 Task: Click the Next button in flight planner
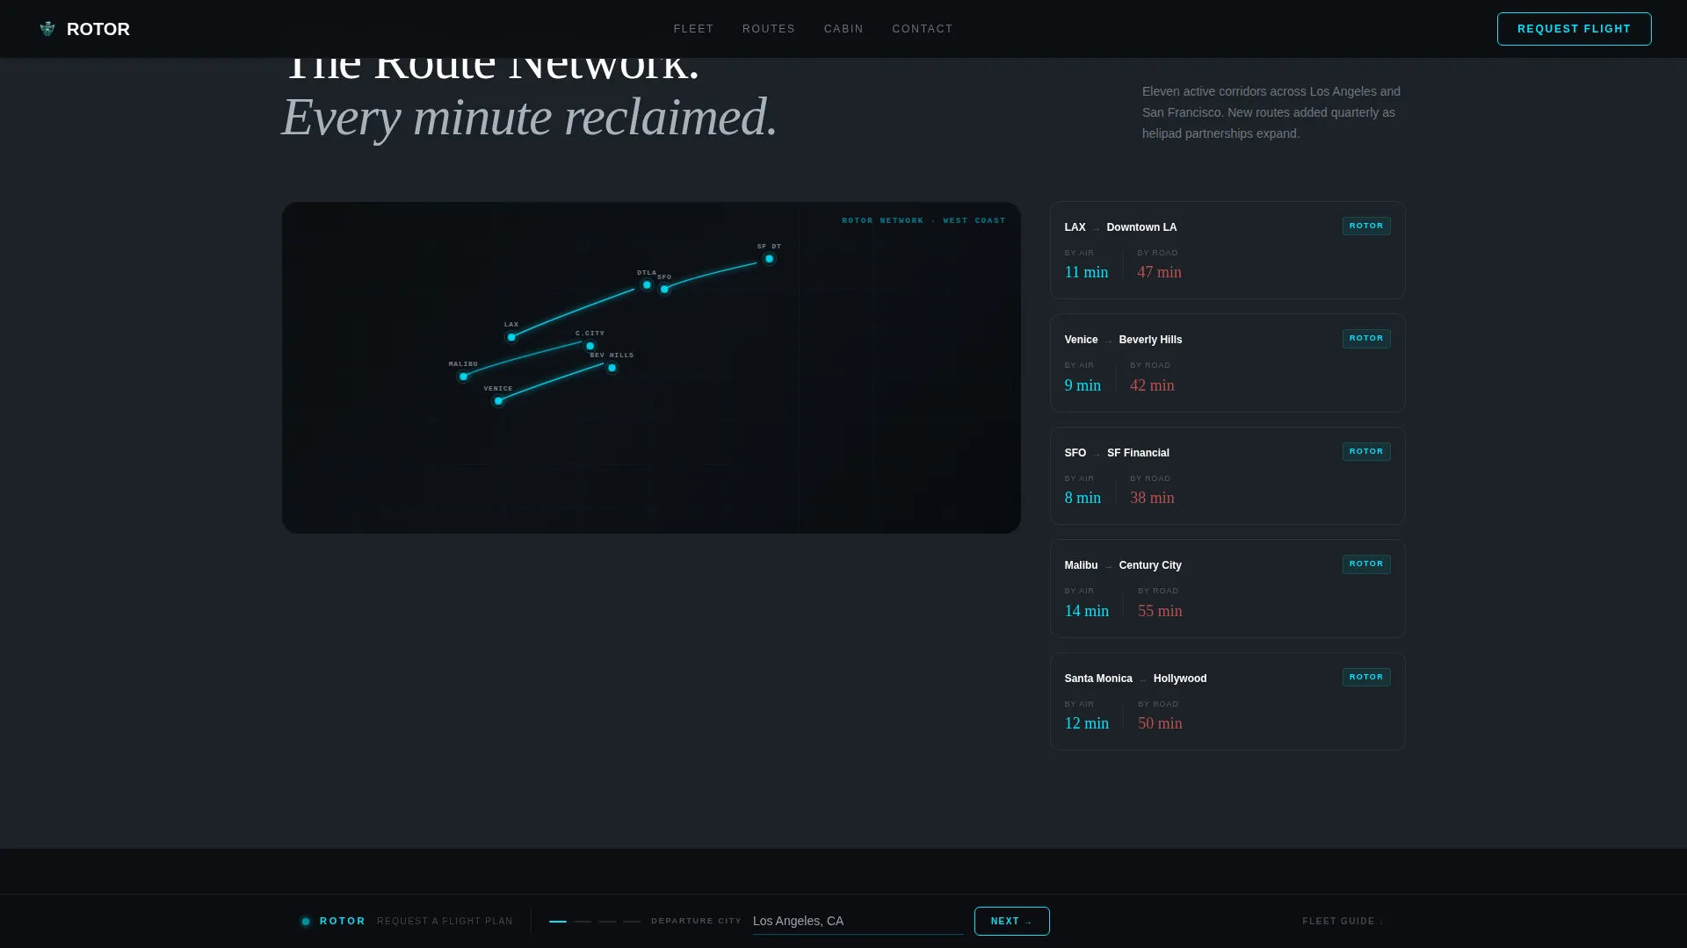click(x=1011, y=921)
